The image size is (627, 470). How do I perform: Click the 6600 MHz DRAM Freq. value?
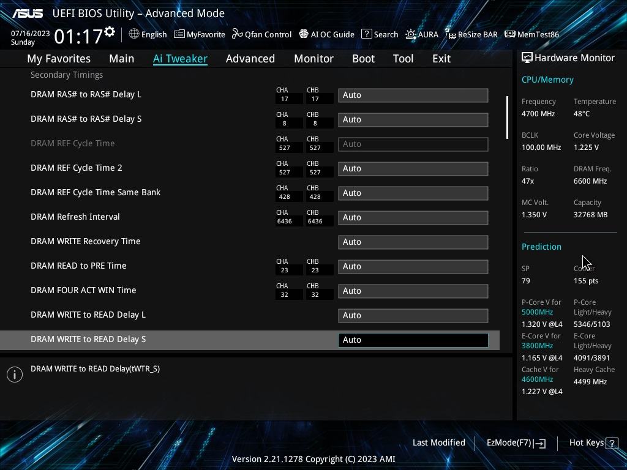click(x=590, y=181)
